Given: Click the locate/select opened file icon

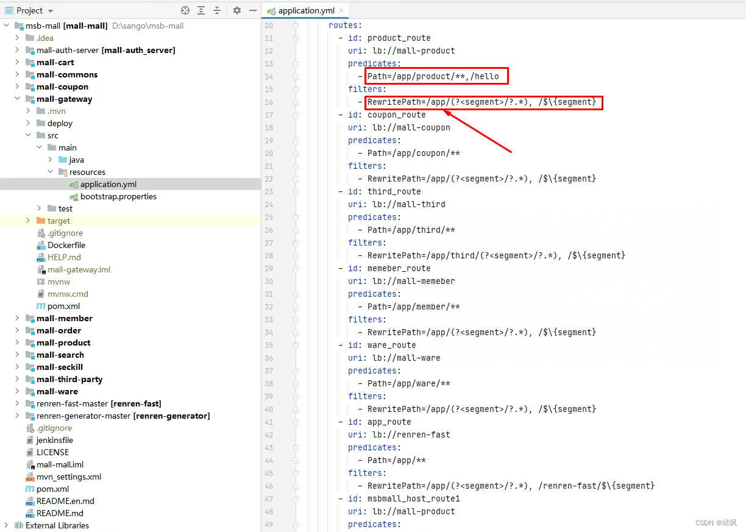Looking at the screenshot, I should tap(185, 10).
